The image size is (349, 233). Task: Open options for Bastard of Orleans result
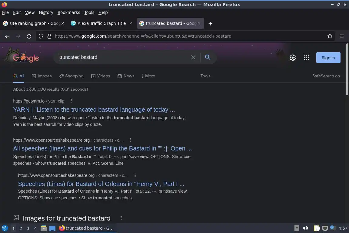click(135, 175)
